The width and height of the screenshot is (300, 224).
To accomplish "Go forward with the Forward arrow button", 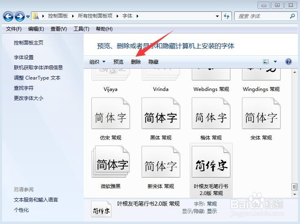I will pos(20,16).
